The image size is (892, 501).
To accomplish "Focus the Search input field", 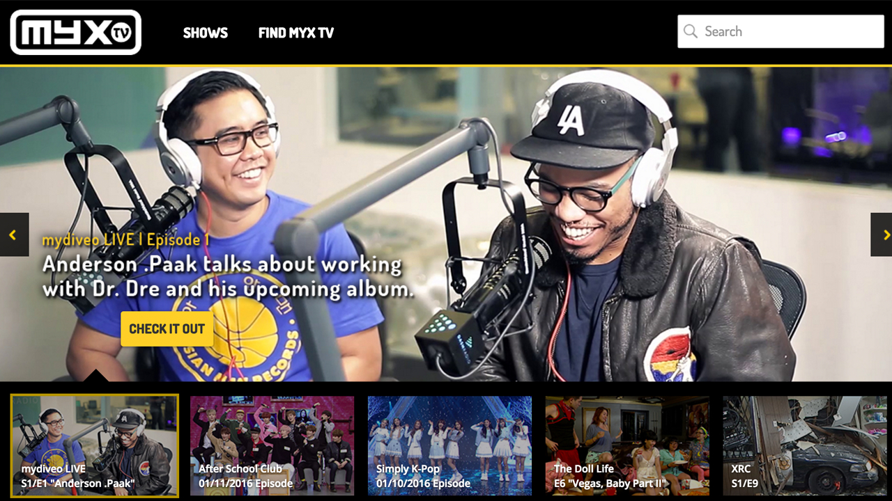I will coord(781,31).
